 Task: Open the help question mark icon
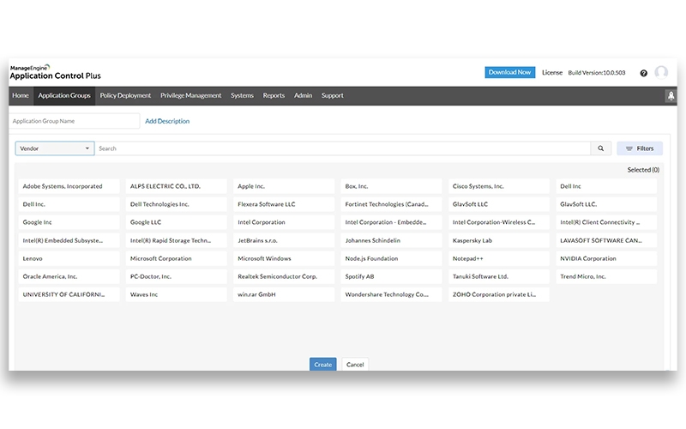[x=643, y=73]
